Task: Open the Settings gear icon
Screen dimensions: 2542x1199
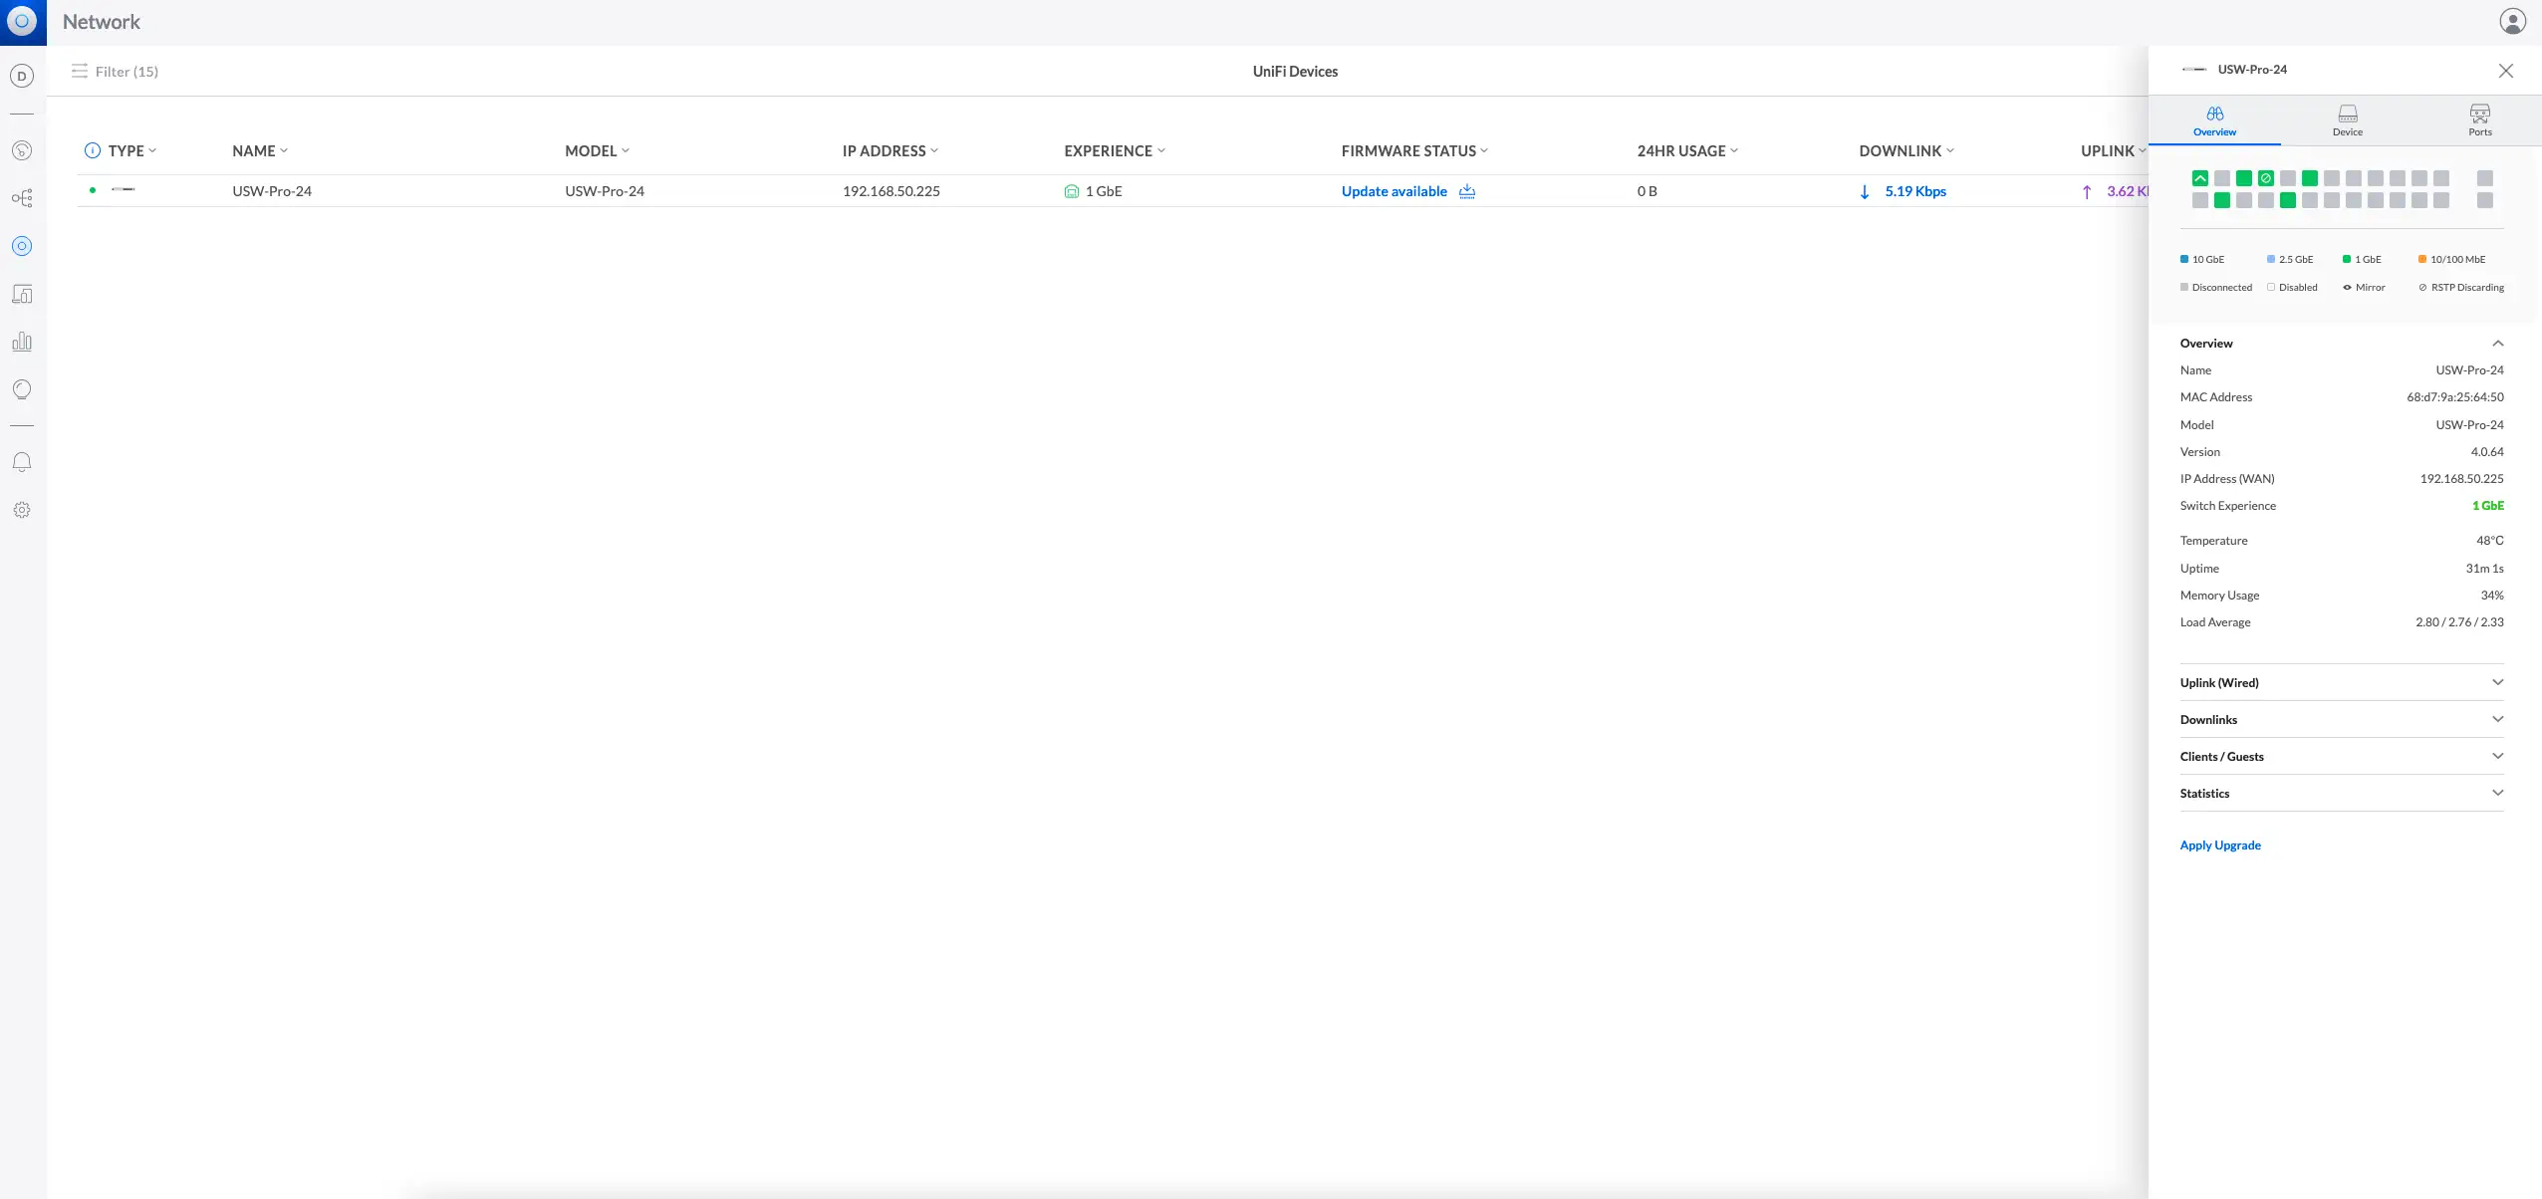Action: coord(22,510)
